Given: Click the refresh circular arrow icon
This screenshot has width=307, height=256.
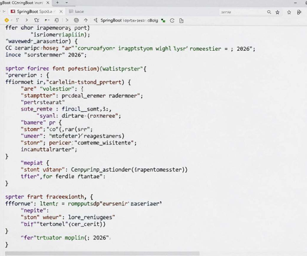Looking at the screenshot, I should click(x=172, y=20).
